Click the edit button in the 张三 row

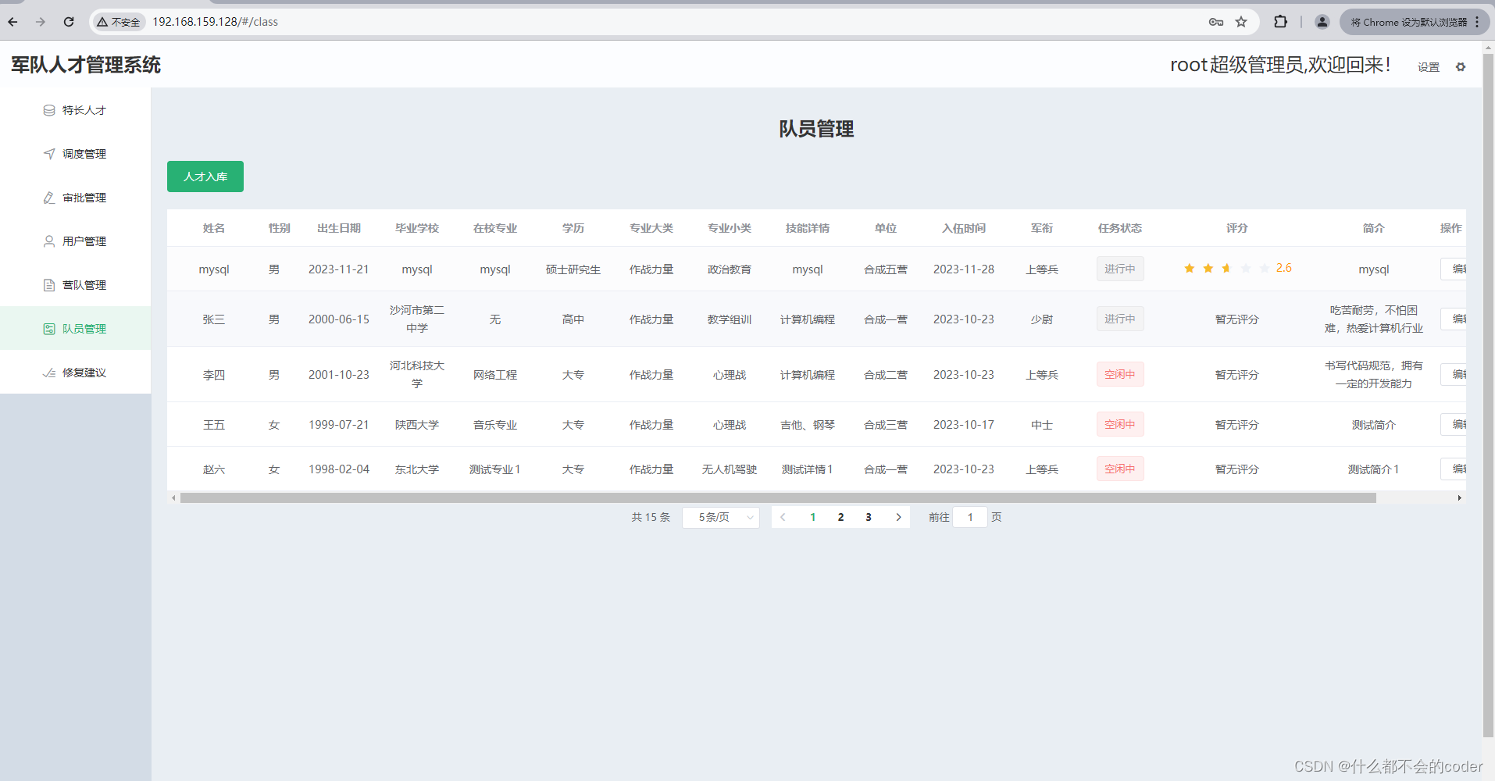tap(1454, 319)
